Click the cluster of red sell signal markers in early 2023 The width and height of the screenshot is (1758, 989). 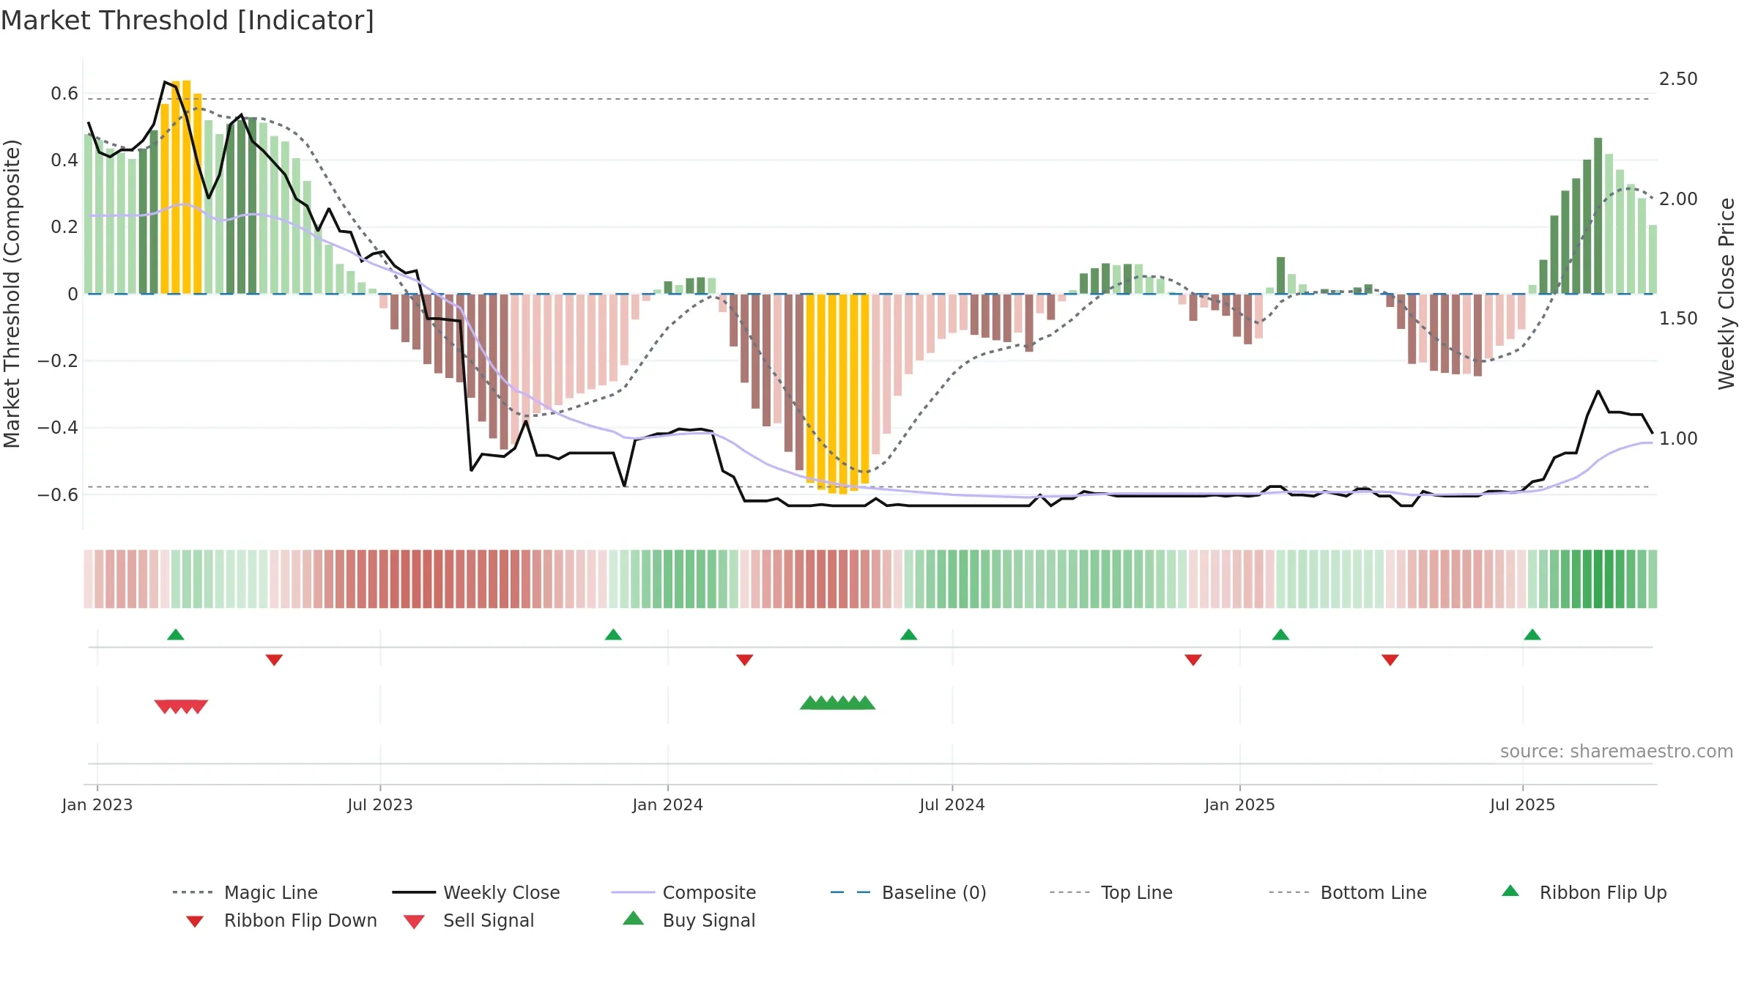(181, 707)
